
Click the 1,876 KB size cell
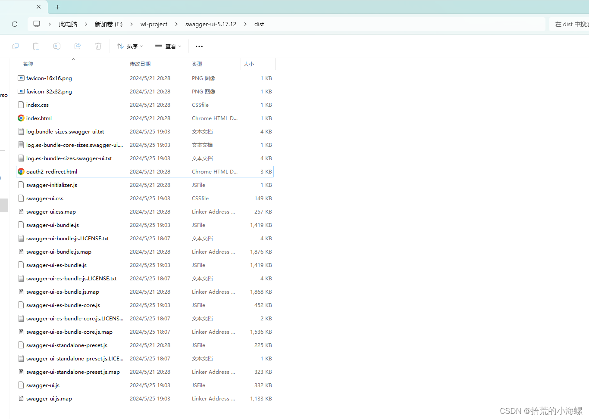tap(261, 251)
